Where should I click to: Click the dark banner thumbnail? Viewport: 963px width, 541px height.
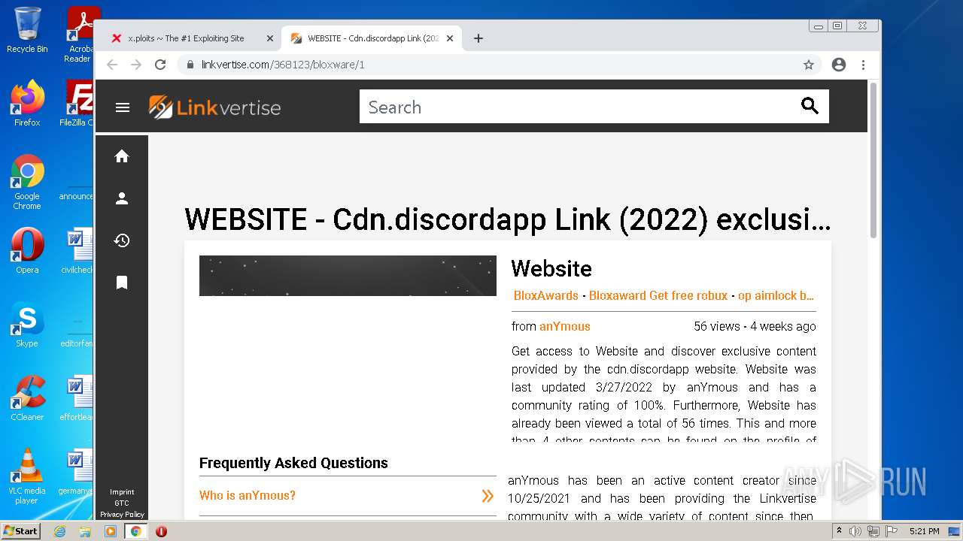[348, 276]
